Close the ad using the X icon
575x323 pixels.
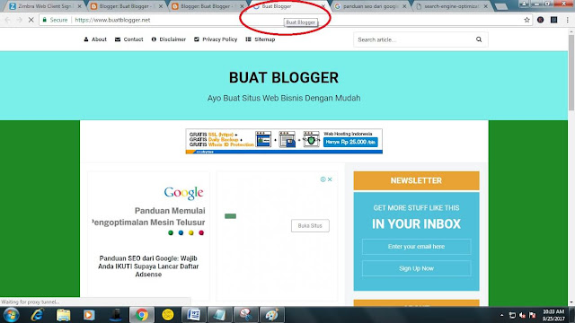coord(330,179)
